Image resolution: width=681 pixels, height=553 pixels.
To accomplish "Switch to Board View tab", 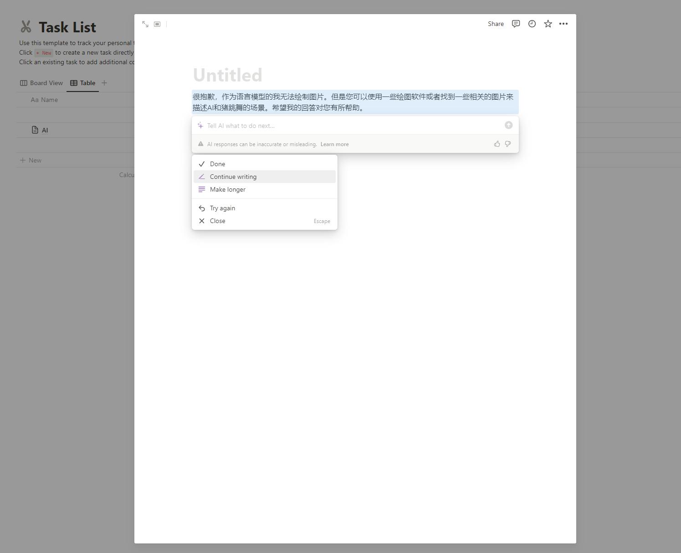I will (41, 83).
